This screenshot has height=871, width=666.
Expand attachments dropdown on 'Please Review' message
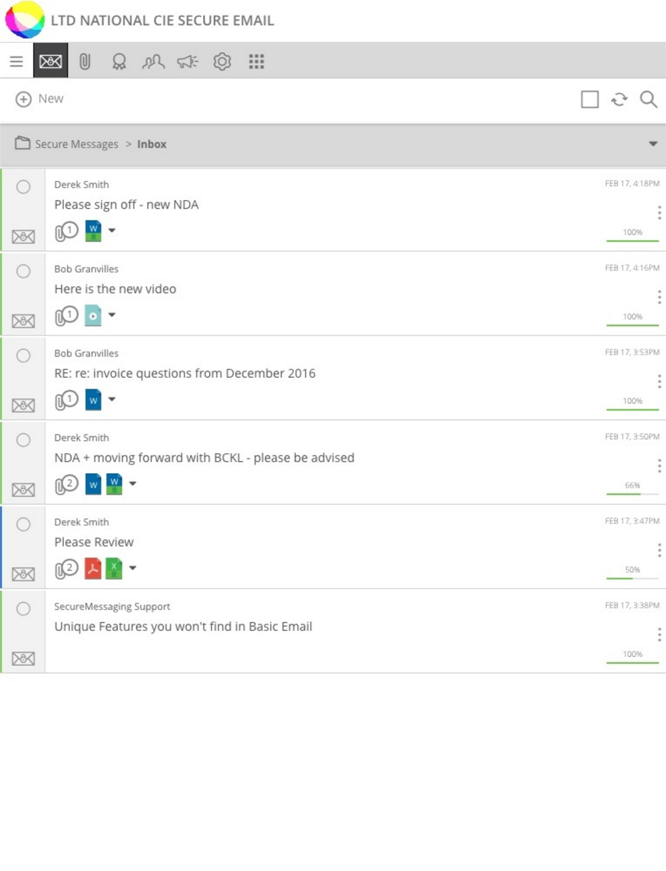133,568
